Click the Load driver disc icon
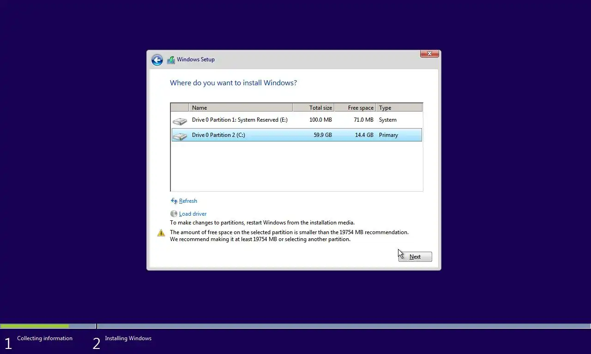The height and width of the screenshot is (354, 591). pyautogui.click(x=174, y=214)
